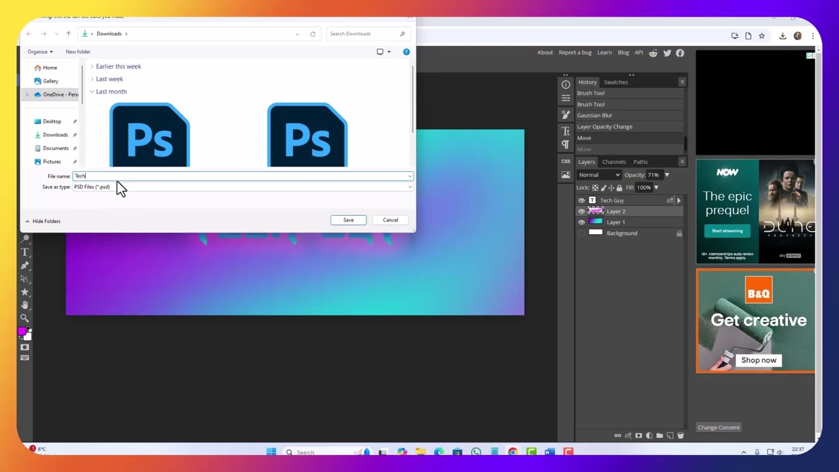
Task: Expand the Earlier this week group
Action: (92, 66)
